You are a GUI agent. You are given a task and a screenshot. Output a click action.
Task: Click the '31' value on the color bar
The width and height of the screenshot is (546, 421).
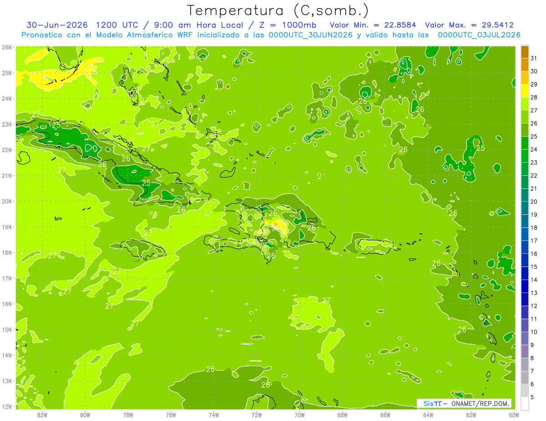534,58
